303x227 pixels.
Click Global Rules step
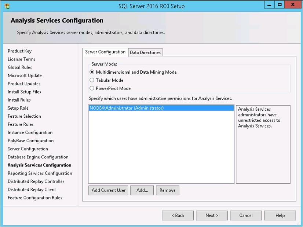(20, 67)
